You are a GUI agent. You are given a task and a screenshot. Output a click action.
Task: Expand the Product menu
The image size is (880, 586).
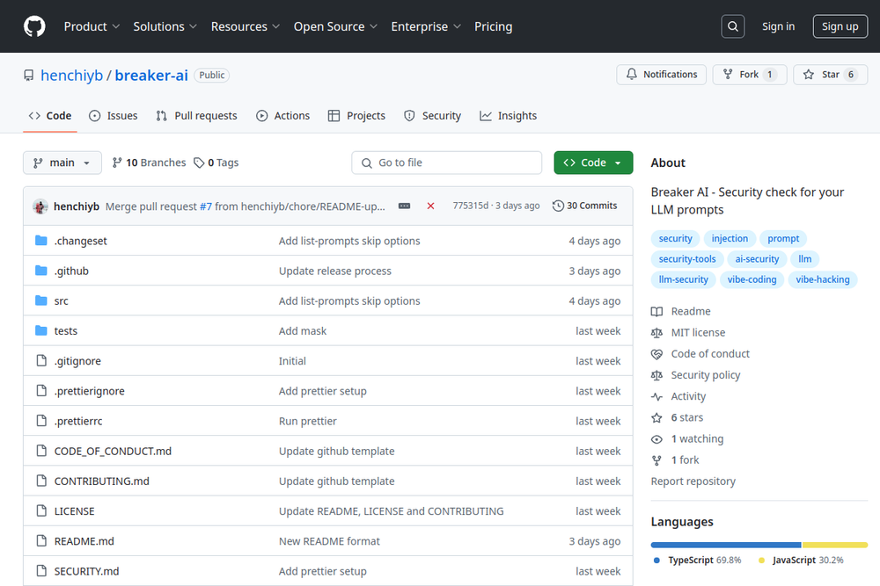[x=92, y=26]
